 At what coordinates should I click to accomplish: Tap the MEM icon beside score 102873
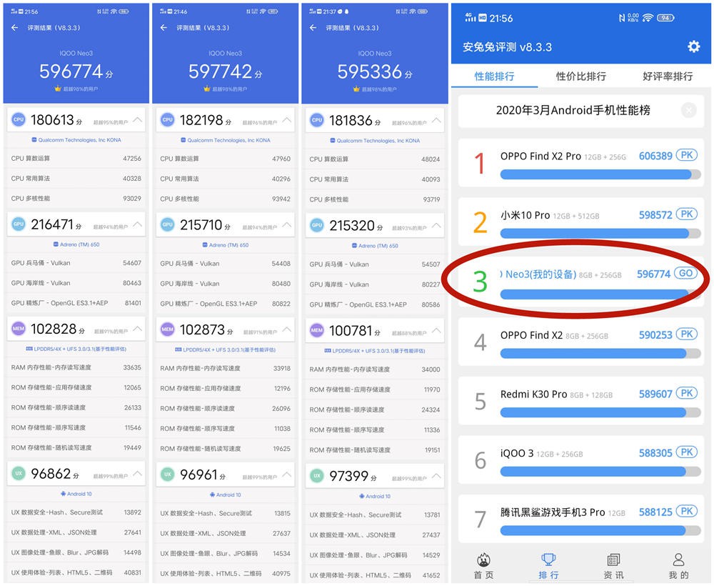tap(168, 329)
